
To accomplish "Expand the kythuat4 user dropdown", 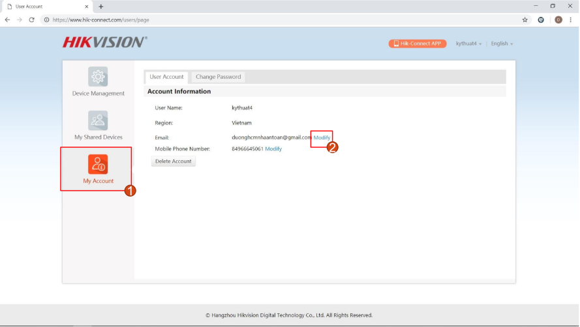I will pyautogui.click(x=468, y=44).
